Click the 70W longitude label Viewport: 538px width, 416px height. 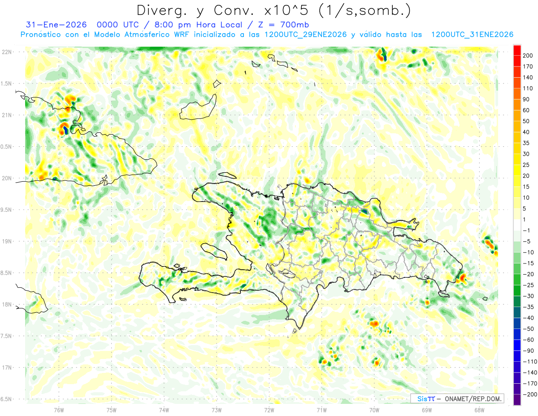tap(374, 409)
